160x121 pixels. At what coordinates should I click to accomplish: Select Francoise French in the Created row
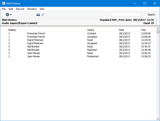(36, 33)
